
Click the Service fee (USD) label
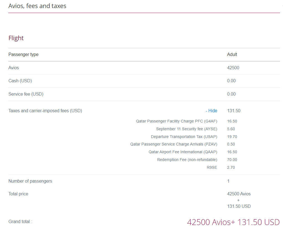[x=26, y=94]
